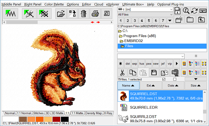This screenshot has height=126, width=209.
Task: Open the empty combo box above format filters
Action: pyautogui.click(x=151, y=56)
